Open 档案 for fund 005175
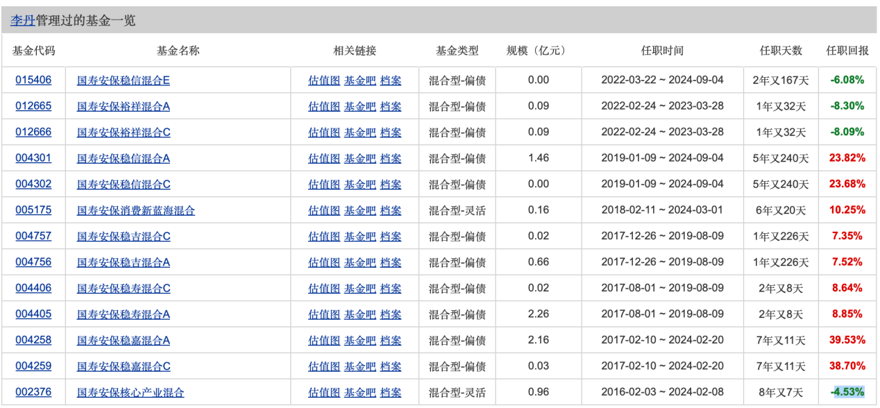The height and width of the screenshot is (408, 880). point(391,210)
